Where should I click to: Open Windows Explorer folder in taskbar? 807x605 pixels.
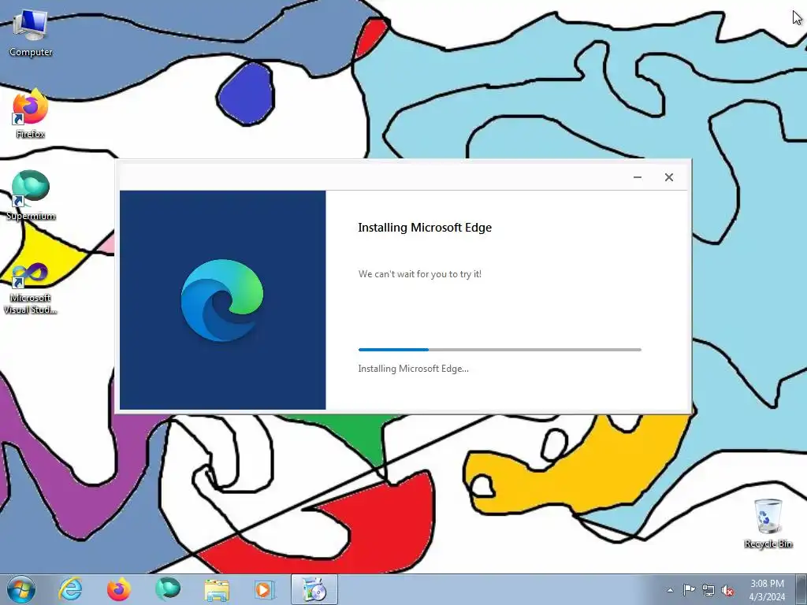coord(217,589)
